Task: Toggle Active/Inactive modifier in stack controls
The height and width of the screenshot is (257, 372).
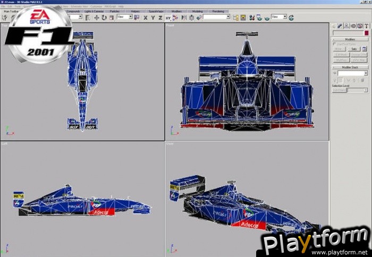Action: coord(335,81)
